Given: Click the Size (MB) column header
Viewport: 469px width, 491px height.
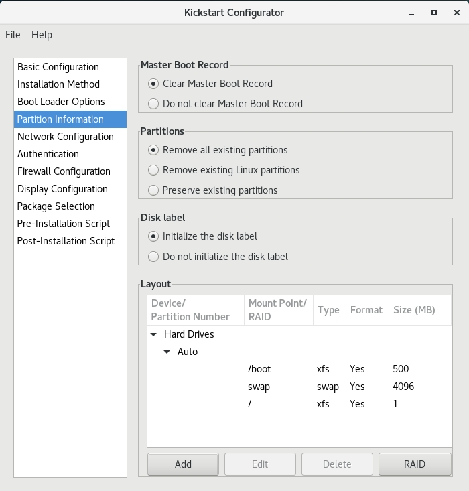Looking at the screenshot, I should (414, 310).
